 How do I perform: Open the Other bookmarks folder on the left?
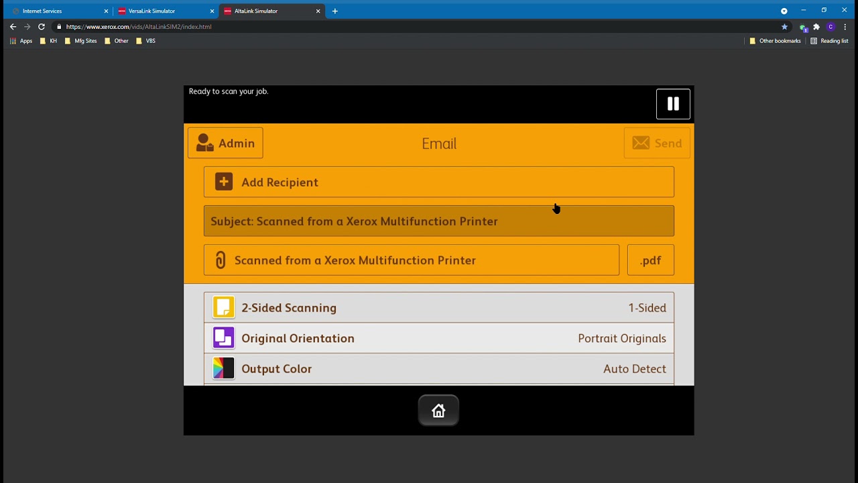click(x=117, y=41)
